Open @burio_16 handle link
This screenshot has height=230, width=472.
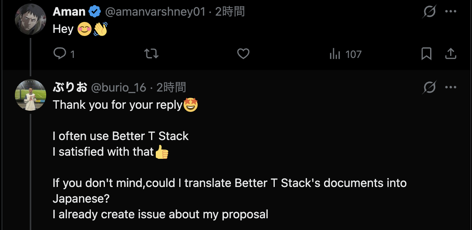click(118, 87)
